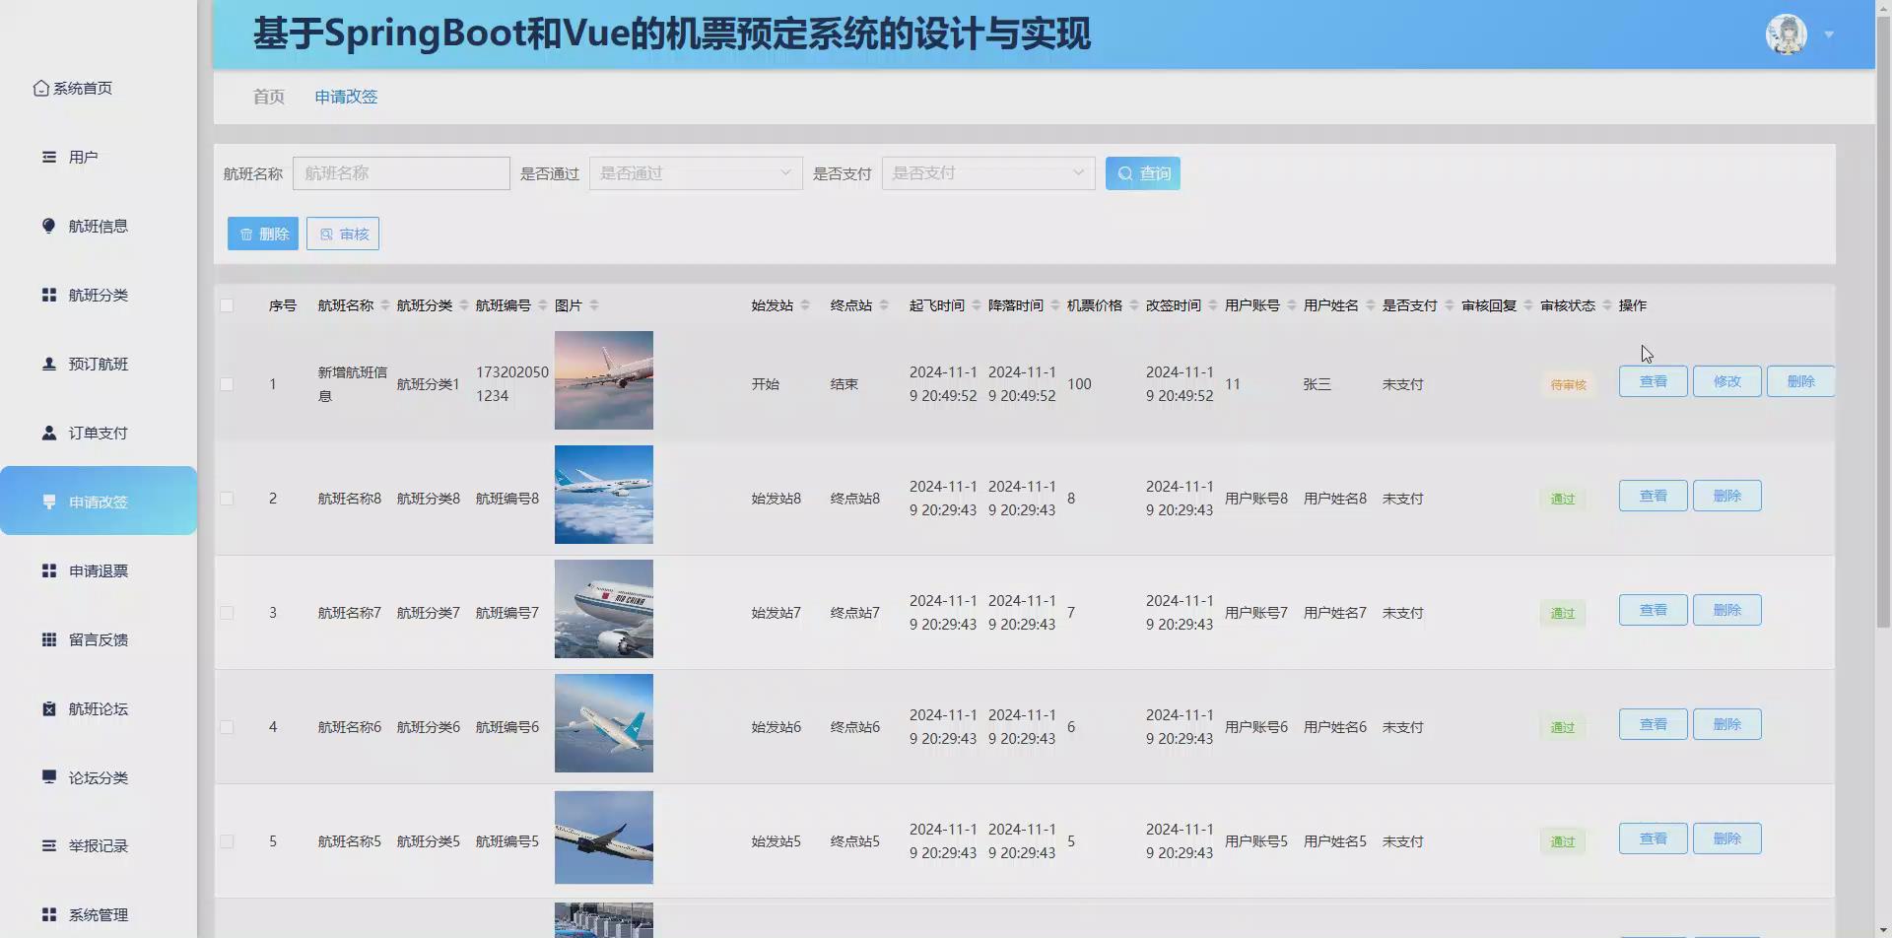Open 留言反馈 sidebar menu
Screen dimensions: 1892x938
(x=99, y=639)
